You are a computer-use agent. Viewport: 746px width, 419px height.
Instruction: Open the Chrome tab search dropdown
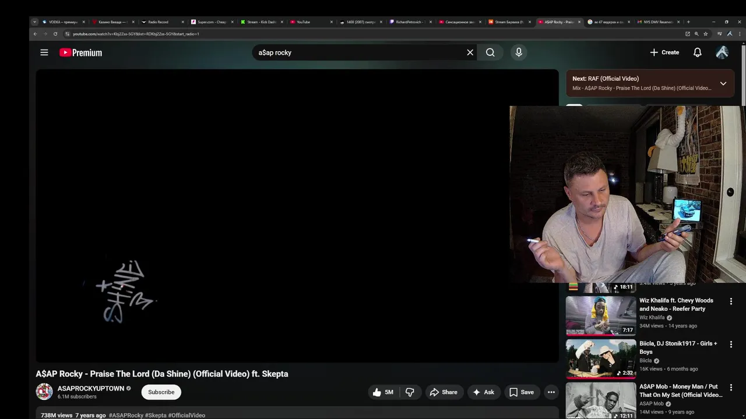pyautogui.click(x=34, y=22)
